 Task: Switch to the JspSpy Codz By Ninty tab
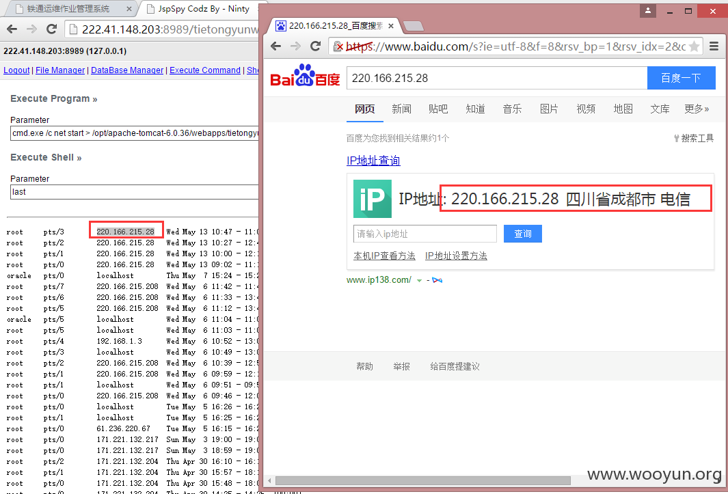(203, 9)
